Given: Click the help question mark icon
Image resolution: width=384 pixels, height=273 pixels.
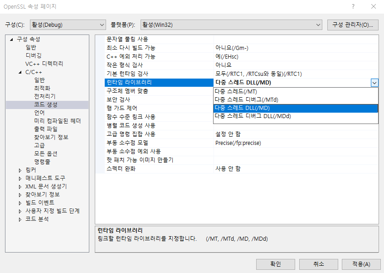Looking at the screenshot, I should point(353,7).
